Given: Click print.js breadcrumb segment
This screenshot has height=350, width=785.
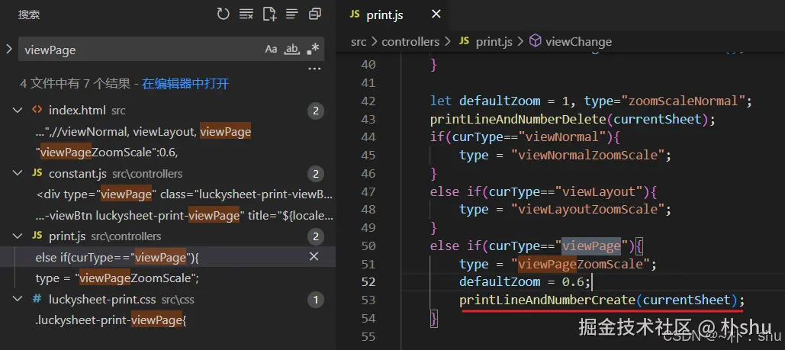Looking at the screenshot, I should (x=494, y=42).
